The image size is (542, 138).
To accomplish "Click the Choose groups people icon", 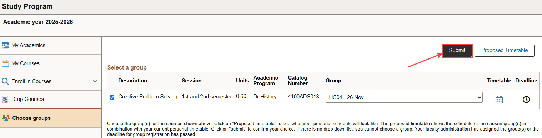I will (6, 118).
